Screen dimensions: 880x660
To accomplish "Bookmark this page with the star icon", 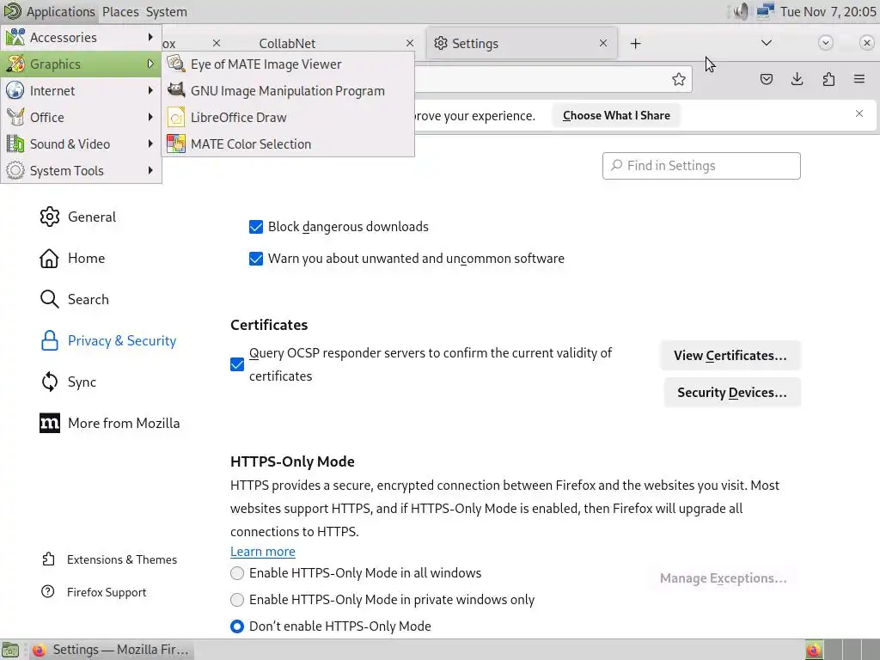I will 679,79.
